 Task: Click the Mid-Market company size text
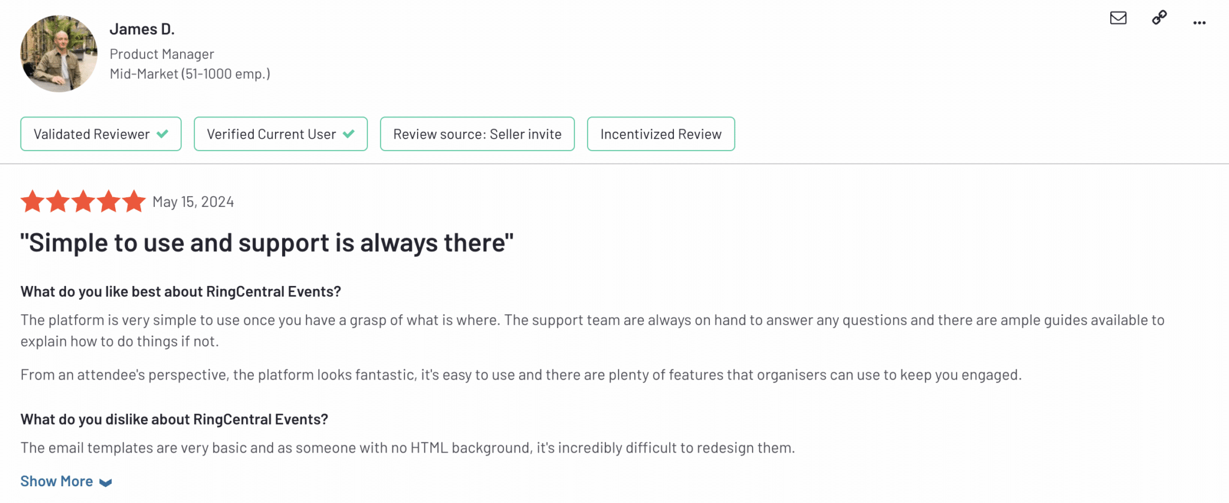[190, 74]
